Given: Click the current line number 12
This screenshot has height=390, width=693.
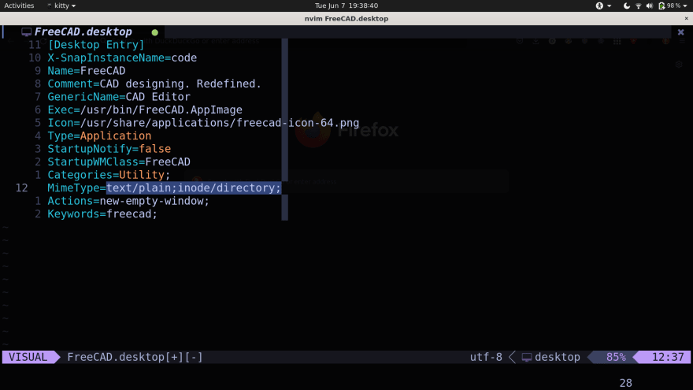Looking at the screenshot, I should point(22,188).
